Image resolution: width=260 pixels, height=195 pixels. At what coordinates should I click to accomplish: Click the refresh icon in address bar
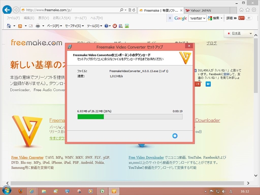(x=133, y=10)
